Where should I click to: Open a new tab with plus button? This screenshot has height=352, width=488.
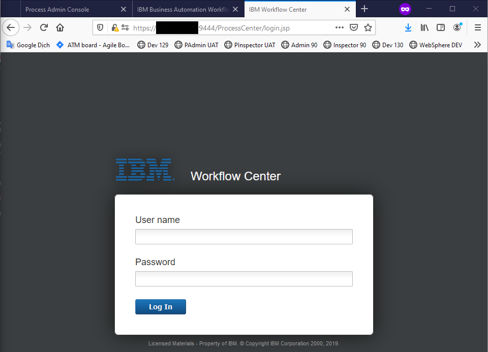tap(364, 9)
